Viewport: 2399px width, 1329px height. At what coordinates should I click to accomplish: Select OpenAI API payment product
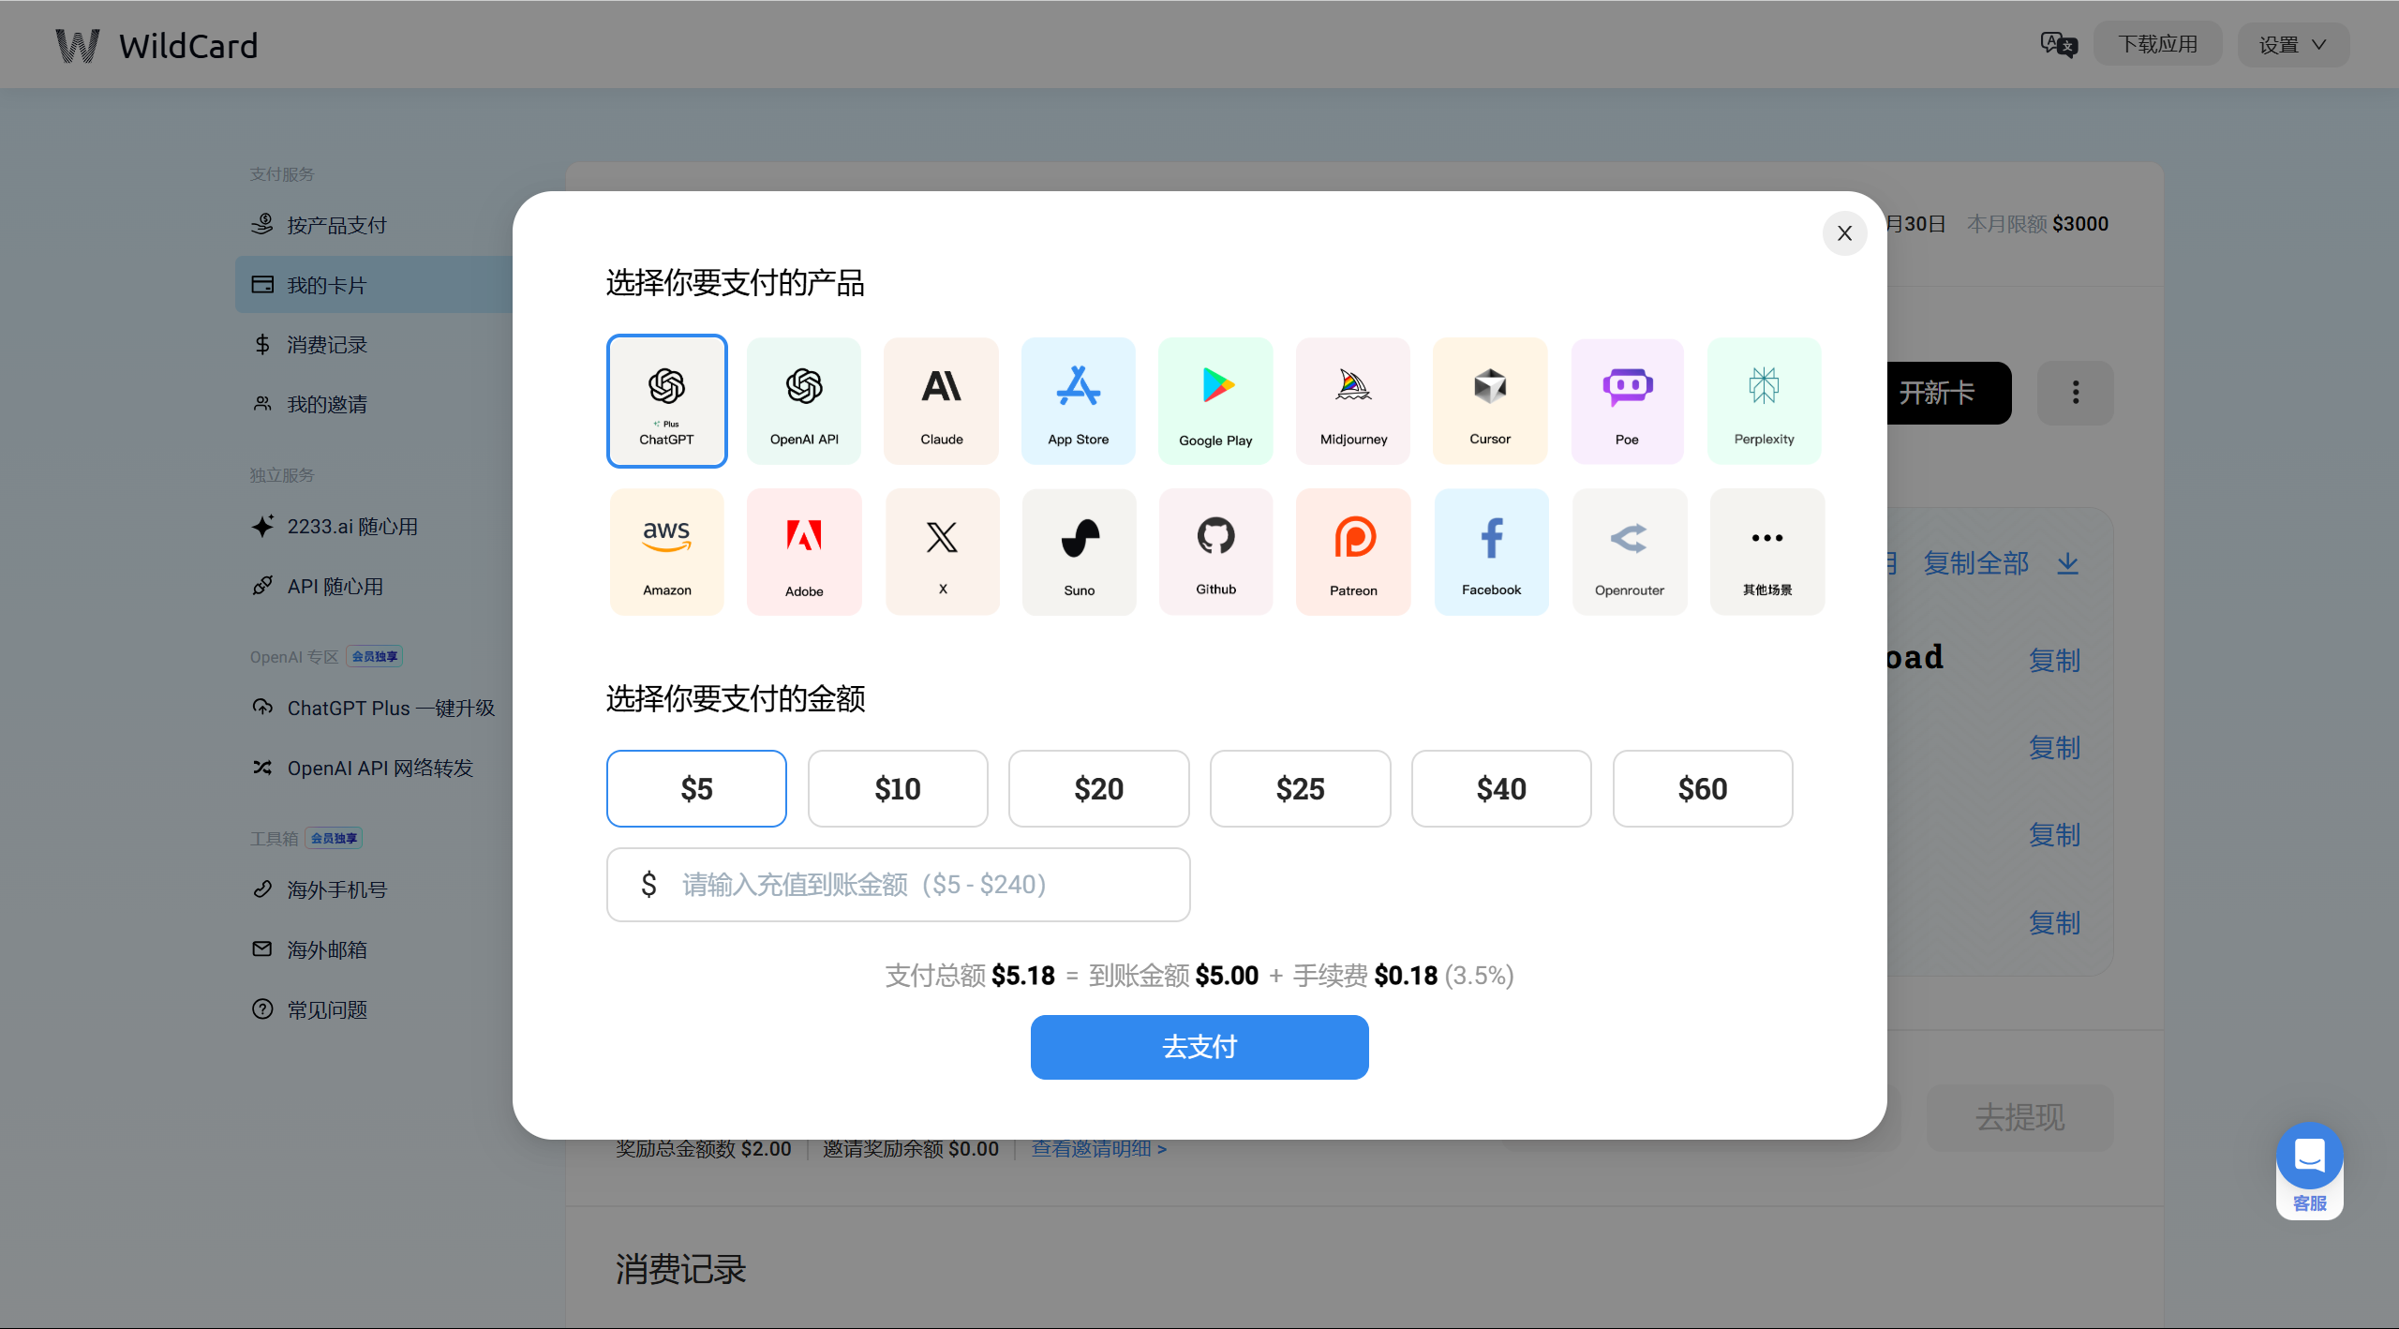[803, 399]
